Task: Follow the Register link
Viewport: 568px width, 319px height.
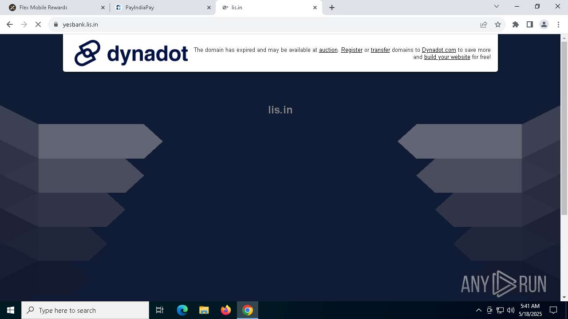Action: click(352, 50)
